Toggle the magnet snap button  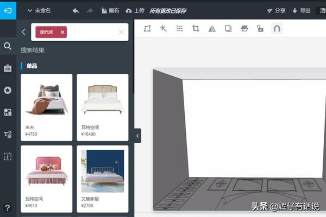[277, 29]
